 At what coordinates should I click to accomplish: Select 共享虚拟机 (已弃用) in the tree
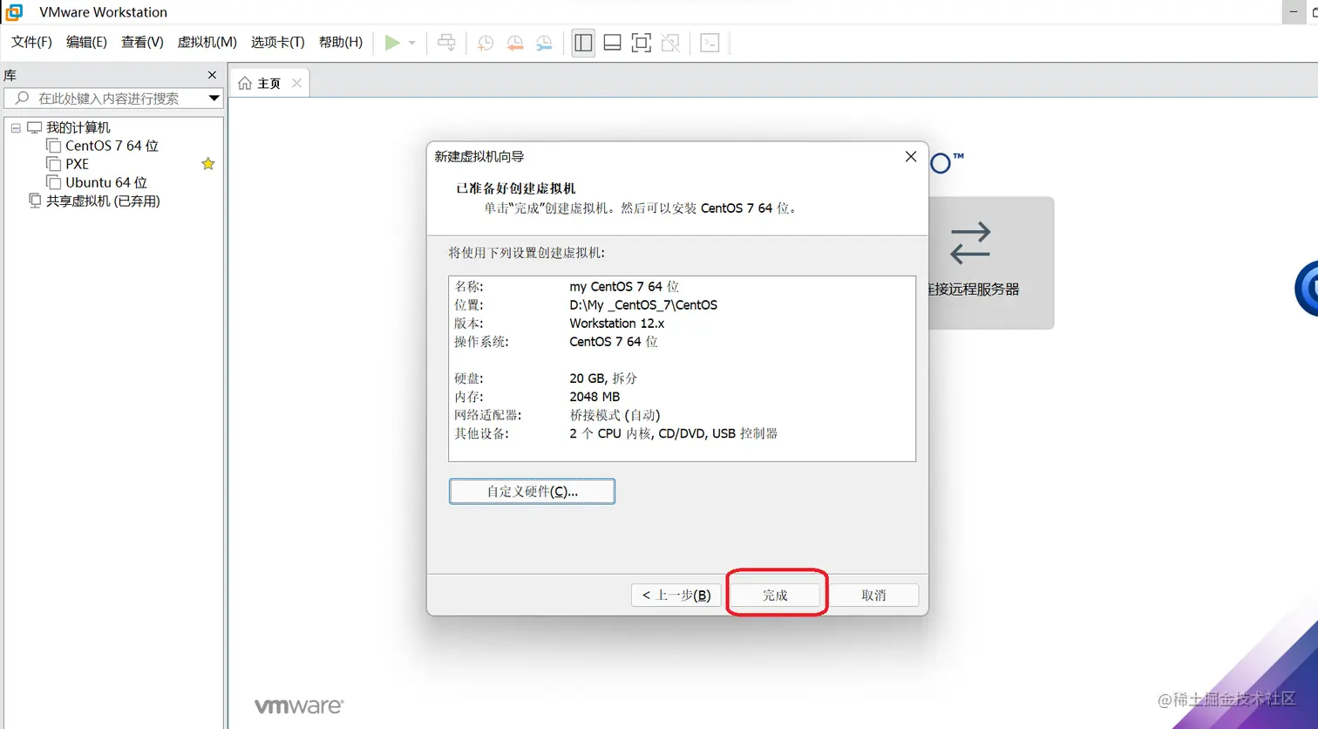pos(103,201)
